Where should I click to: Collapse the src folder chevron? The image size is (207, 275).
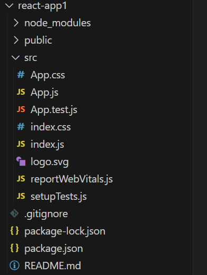pyautogui.click(x=15, y=58)
